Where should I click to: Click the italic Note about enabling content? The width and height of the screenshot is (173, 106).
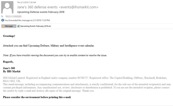point(55,55)
